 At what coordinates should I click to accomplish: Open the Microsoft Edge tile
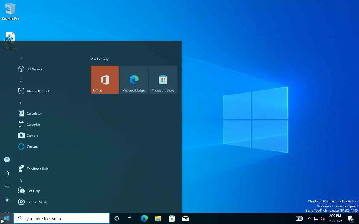(134, 80)
